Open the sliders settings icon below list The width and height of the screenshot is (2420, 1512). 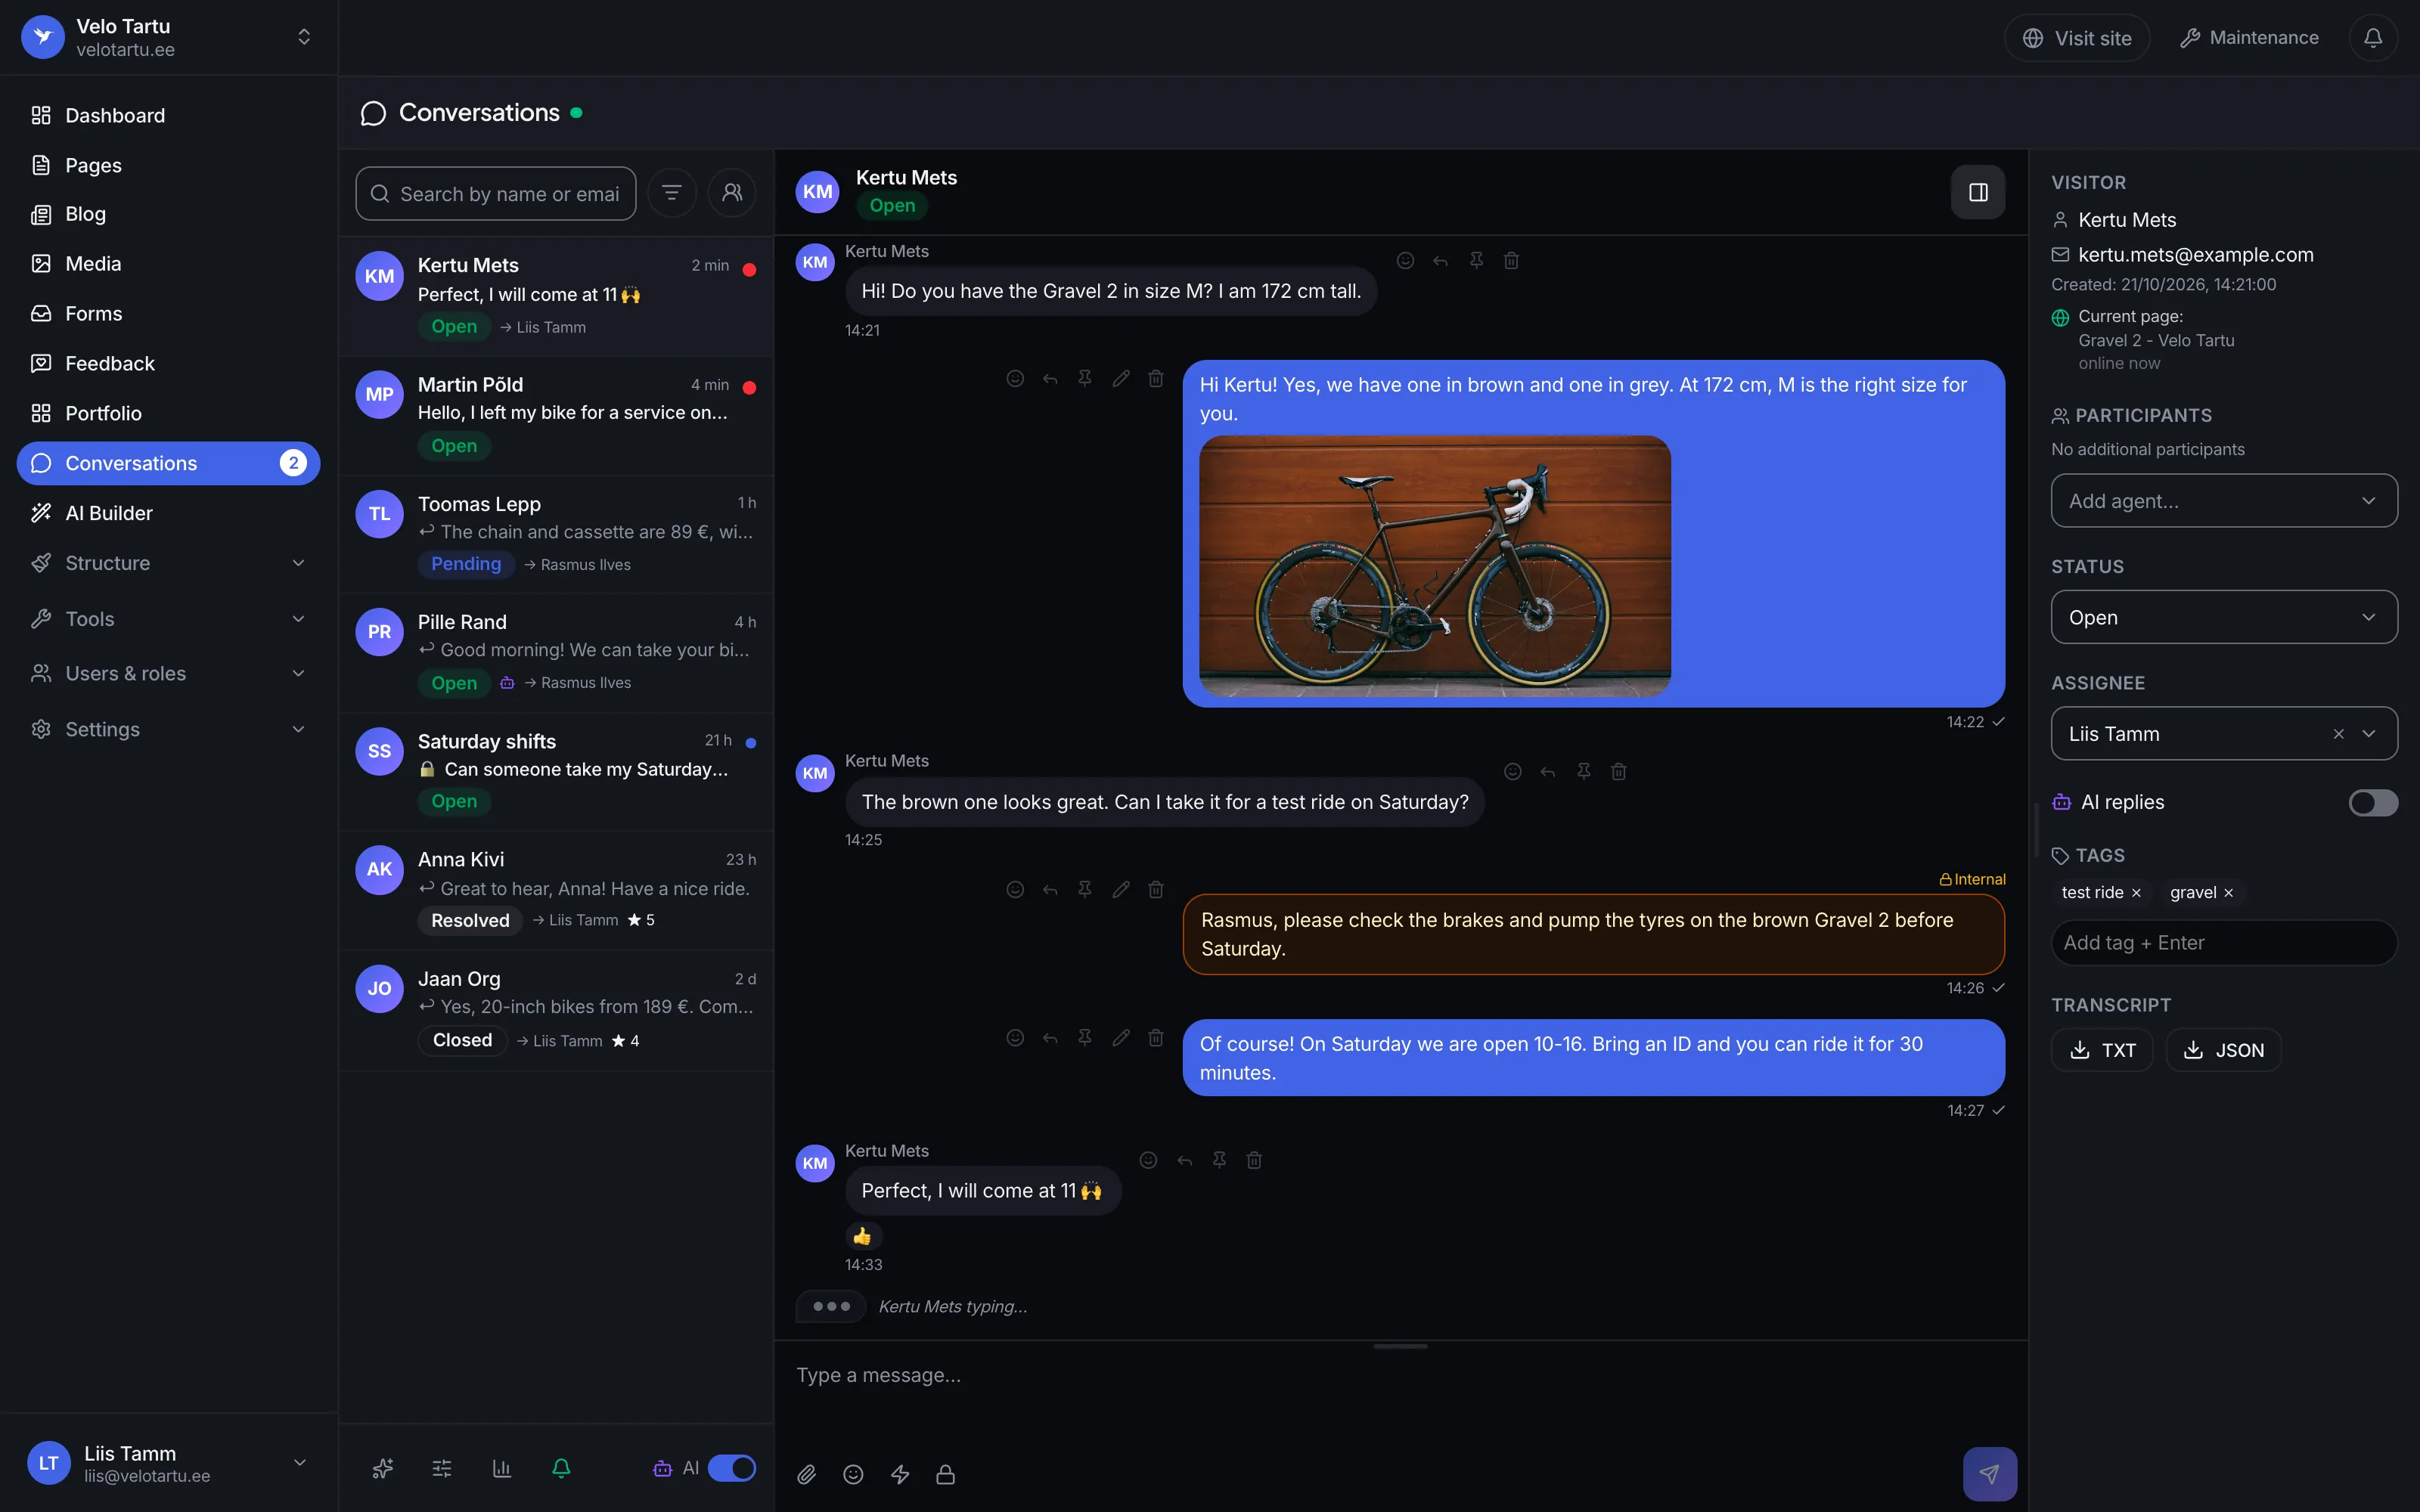point(442,1468)
